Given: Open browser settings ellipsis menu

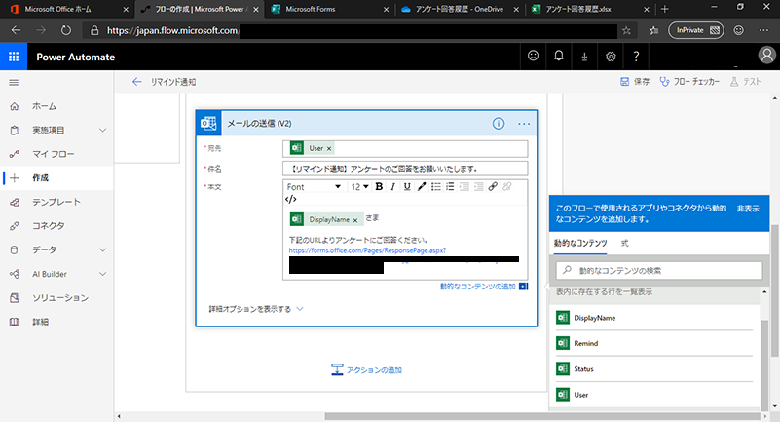Looking at the screenshot, I should 763,30.
